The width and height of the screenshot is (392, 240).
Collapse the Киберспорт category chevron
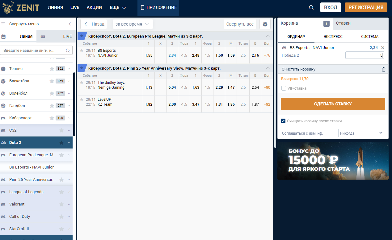pos(69,118)
